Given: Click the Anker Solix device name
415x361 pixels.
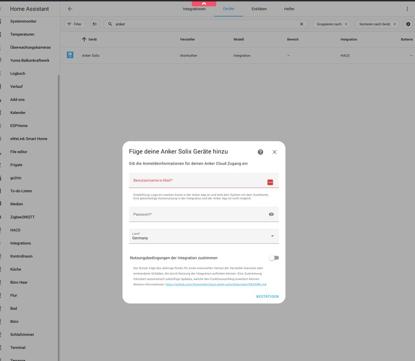Looking at the screenshot, I should [x=91, y=56].
